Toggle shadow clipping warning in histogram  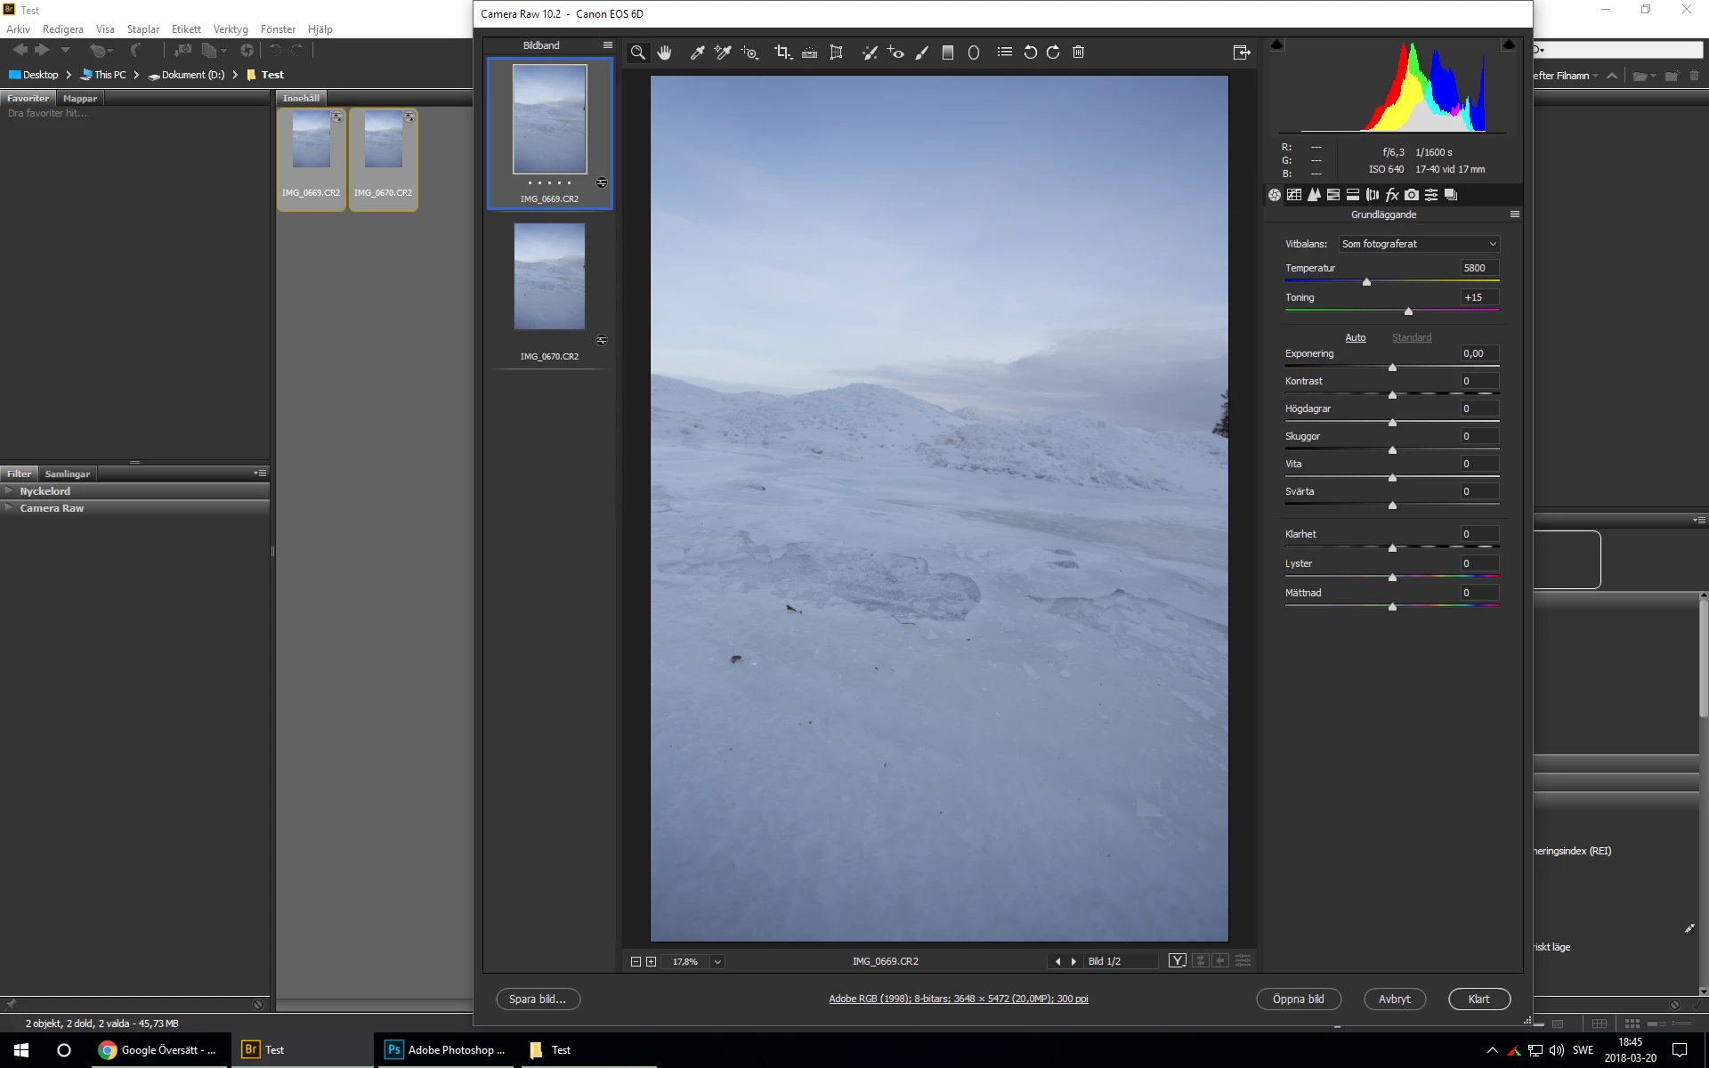pyautogui.click(x=1277, y=44)
